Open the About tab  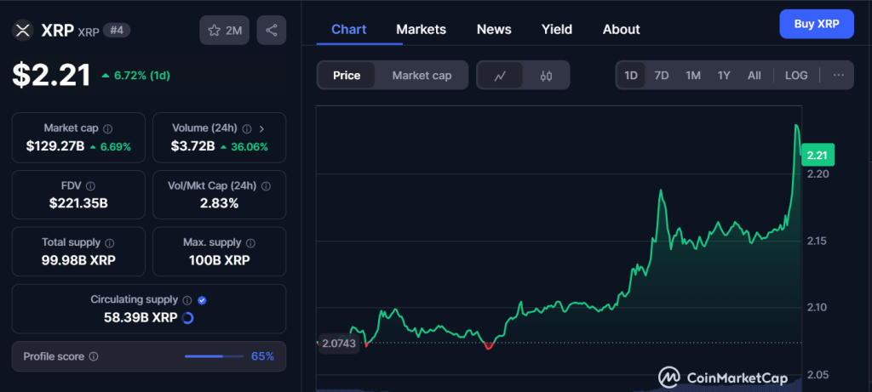point(621,30)
